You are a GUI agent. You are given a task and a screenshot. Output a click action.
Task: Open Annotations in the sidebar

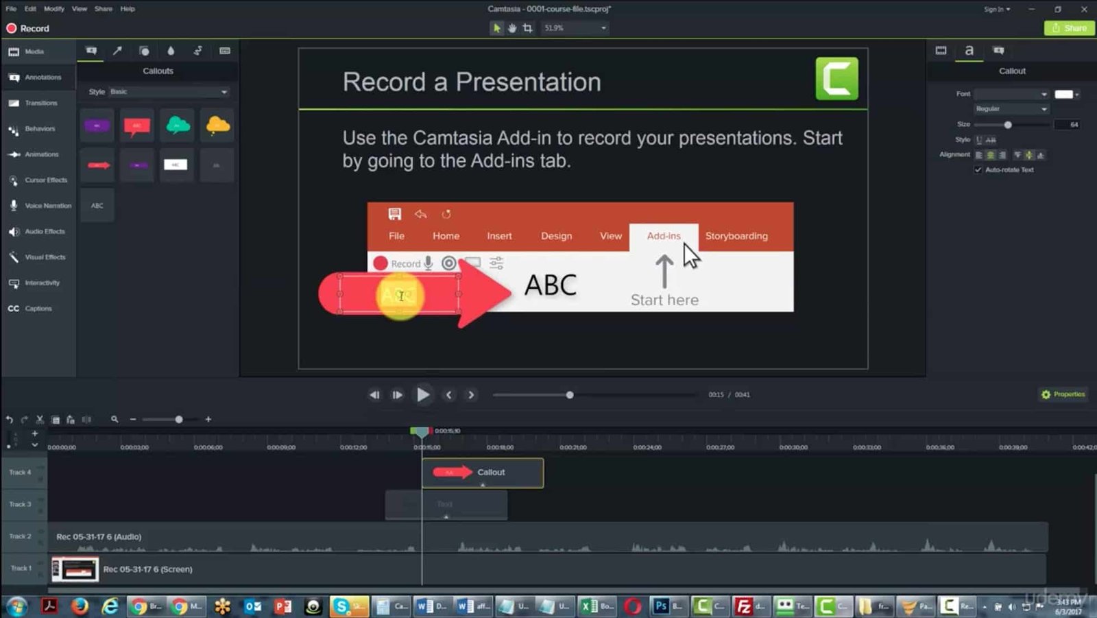coord(38,78)
